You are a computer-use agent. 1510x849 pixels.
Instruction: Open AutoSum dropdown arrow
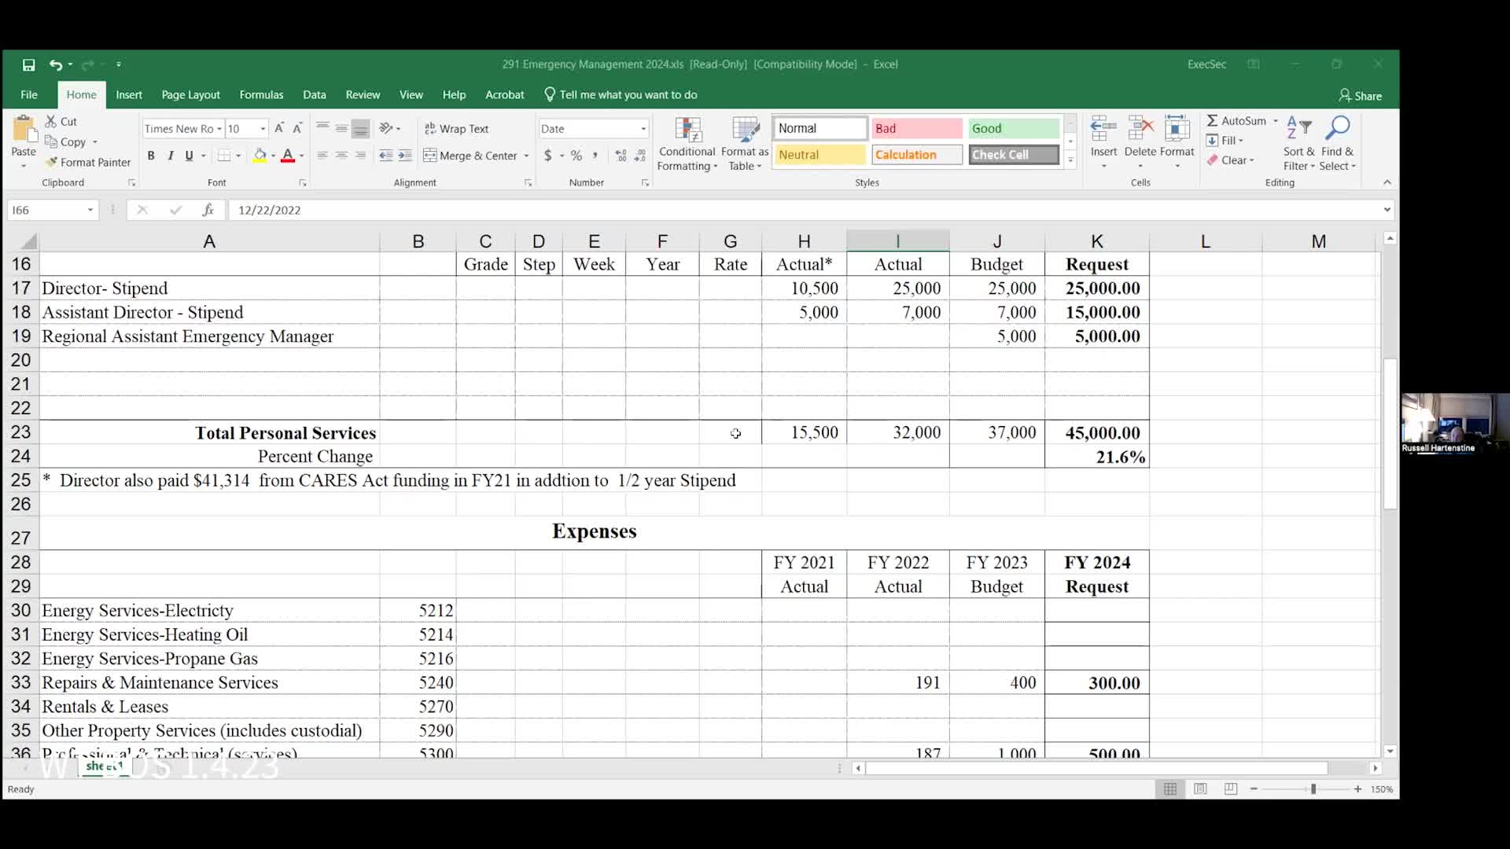[1276, 121]
